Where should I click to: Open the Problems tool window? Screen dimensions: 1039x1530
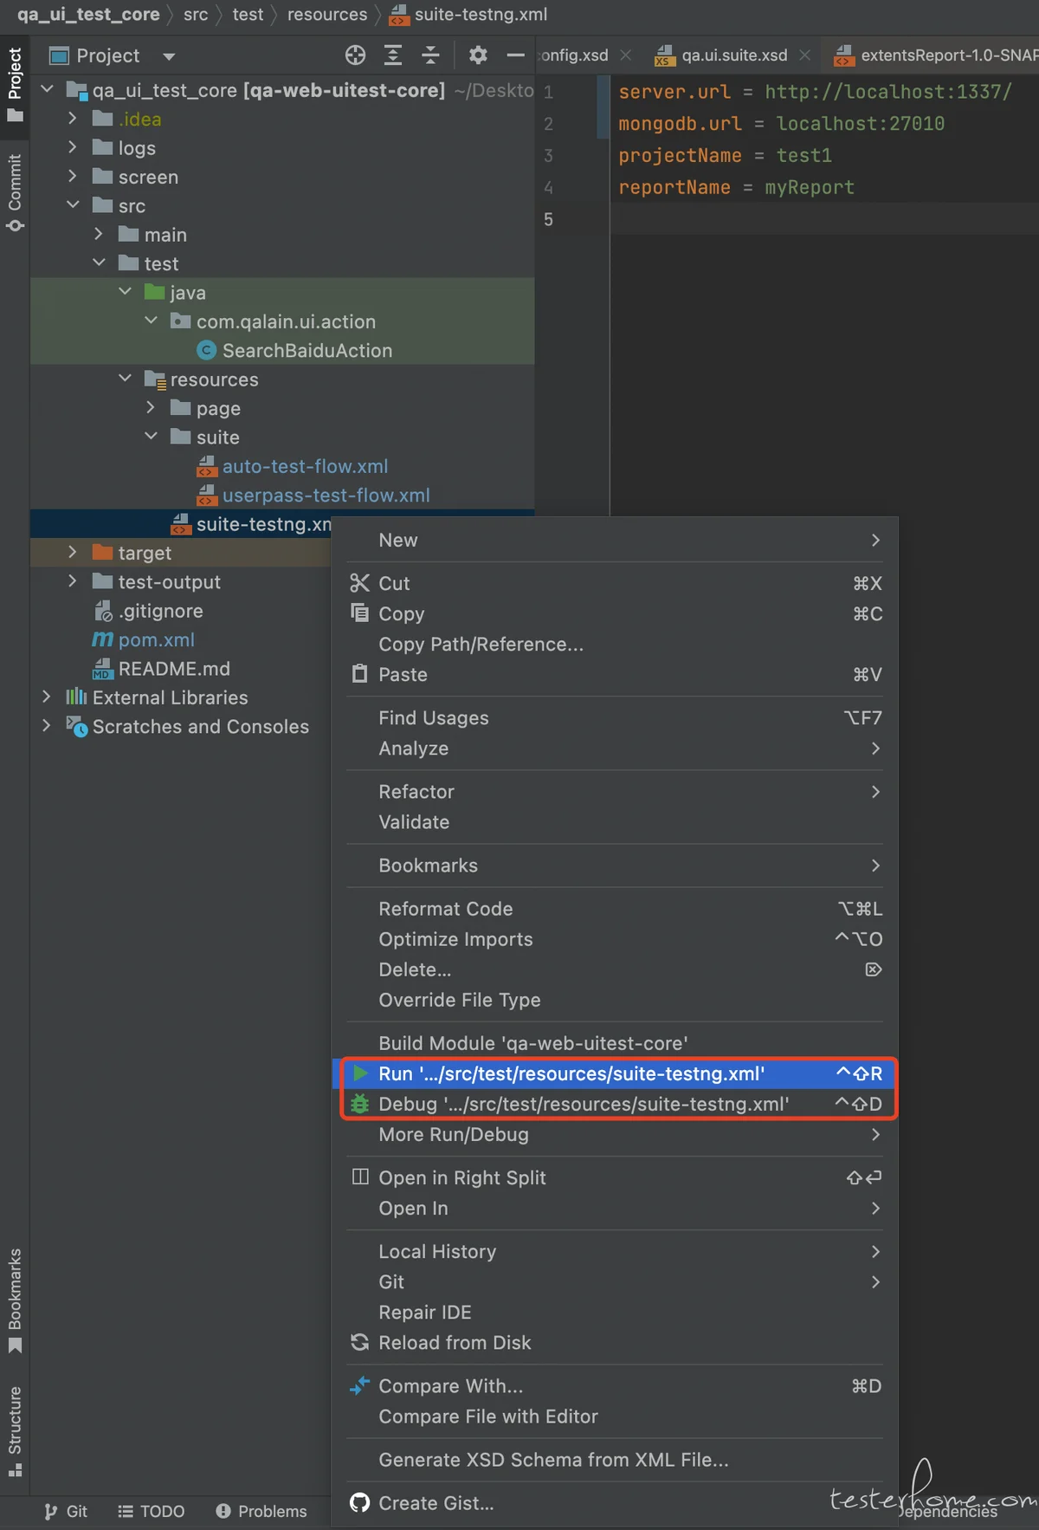coord(261,1511)
